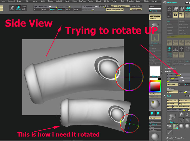190x141 pixels.
Task: Click the Tool palette hammer icon
Action: [x=165, y=96]
